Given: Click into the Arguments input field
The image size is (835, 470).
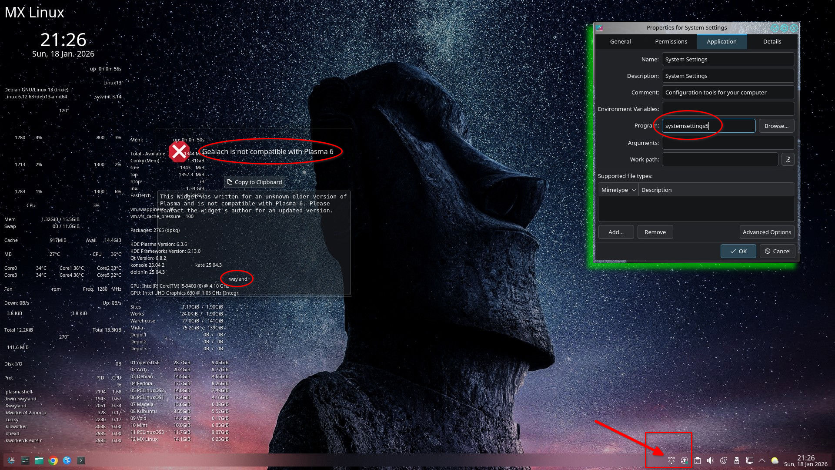Looking at the screenshot, I should tap(728, 143).
